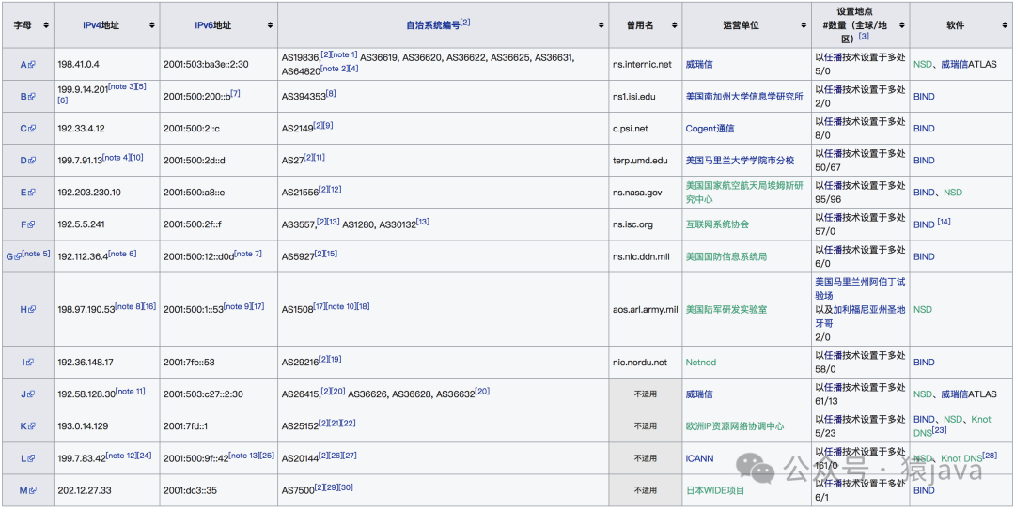This screenshot has width=1015, height=510.
Task: Select IPv4 address 202.12.27.33
Action: tap(85, 490)
